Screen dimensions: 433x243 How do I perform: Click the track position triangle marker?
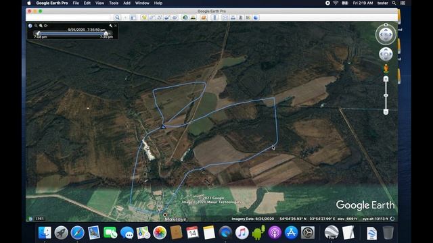point(163,127)
